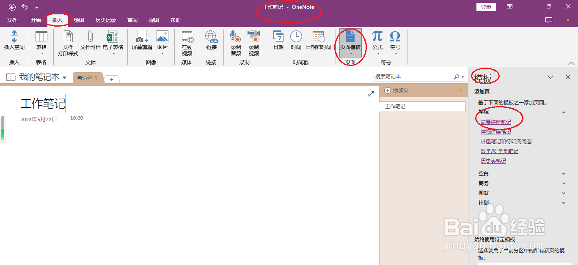Screen dimensions: 578x265
Task: Switch to the 帮助 tab
Action: click(175, 20)
